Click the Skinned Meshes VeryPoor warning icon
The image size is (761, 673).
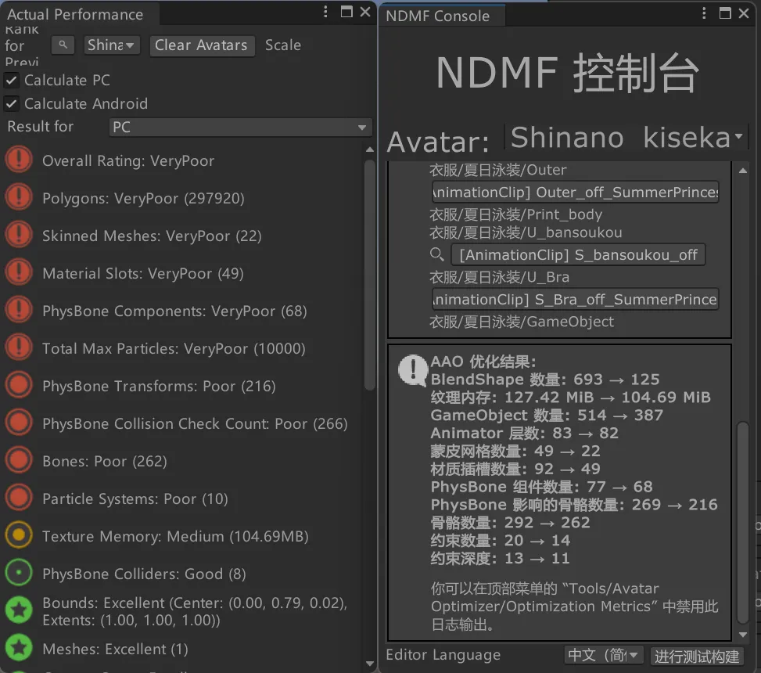coord(19,235)
